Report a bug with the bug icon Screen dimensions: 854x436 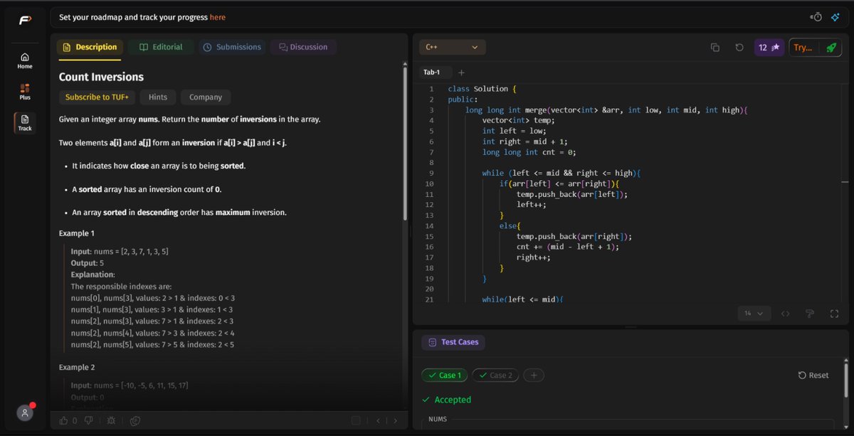coord(111,420)
